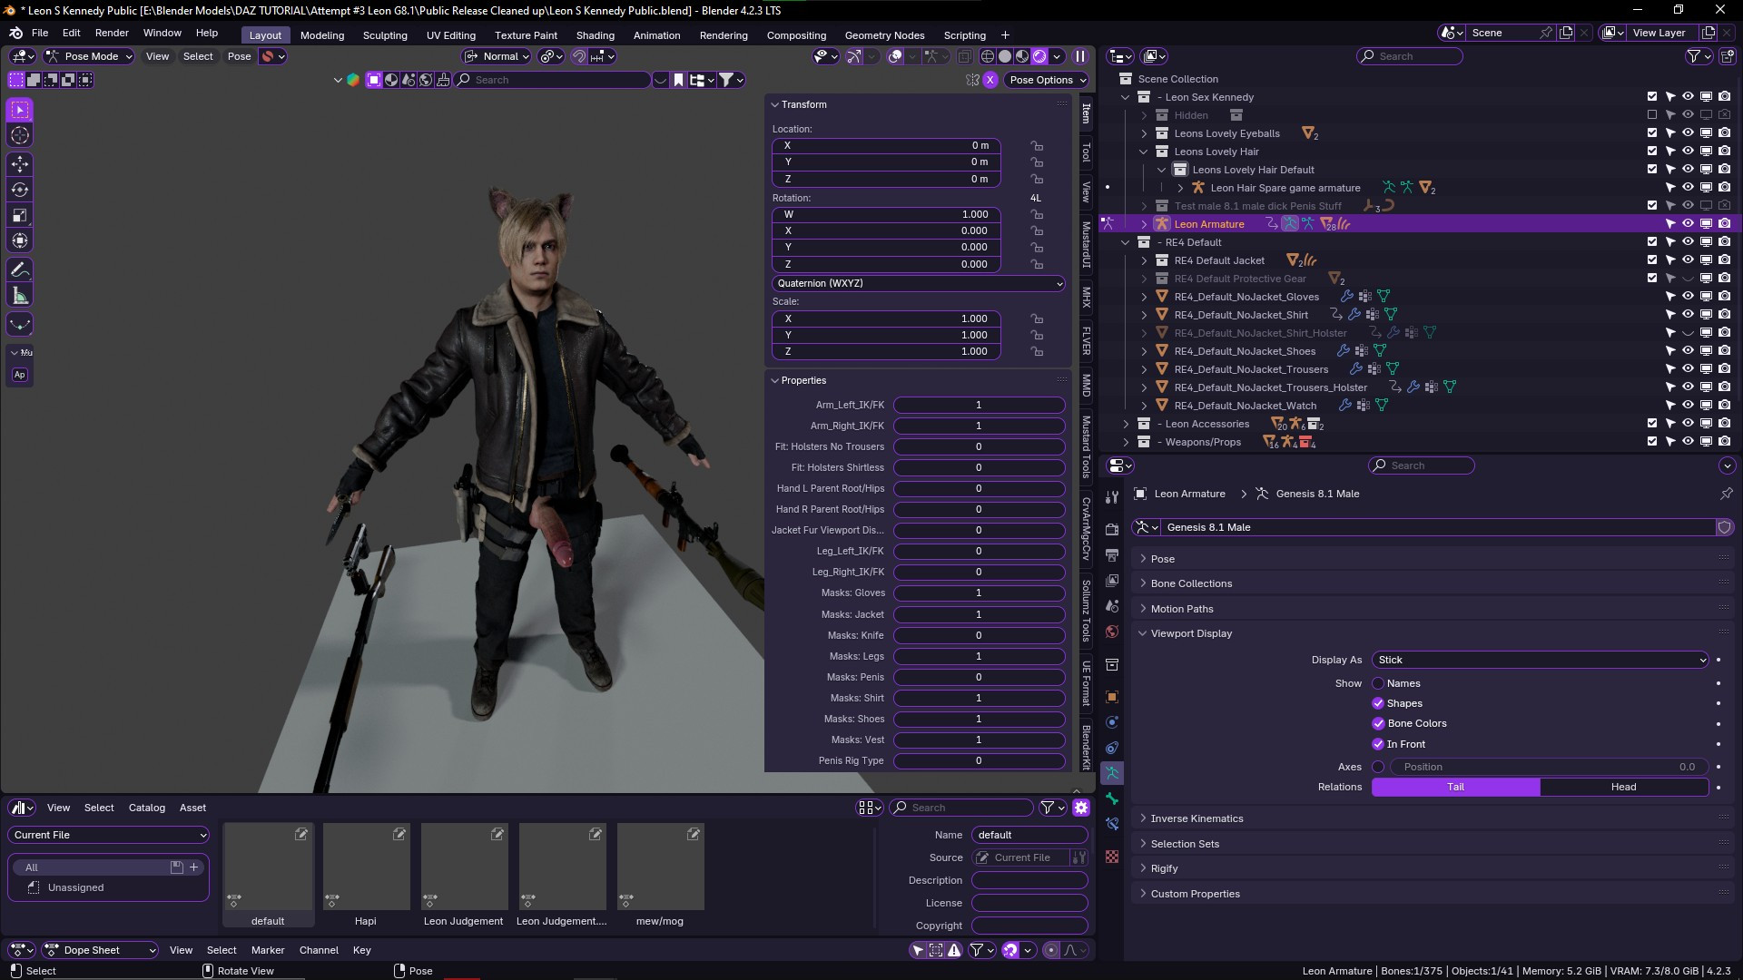Open the Pose Mode selector
1743x980 pixels.
pos(89,56)
